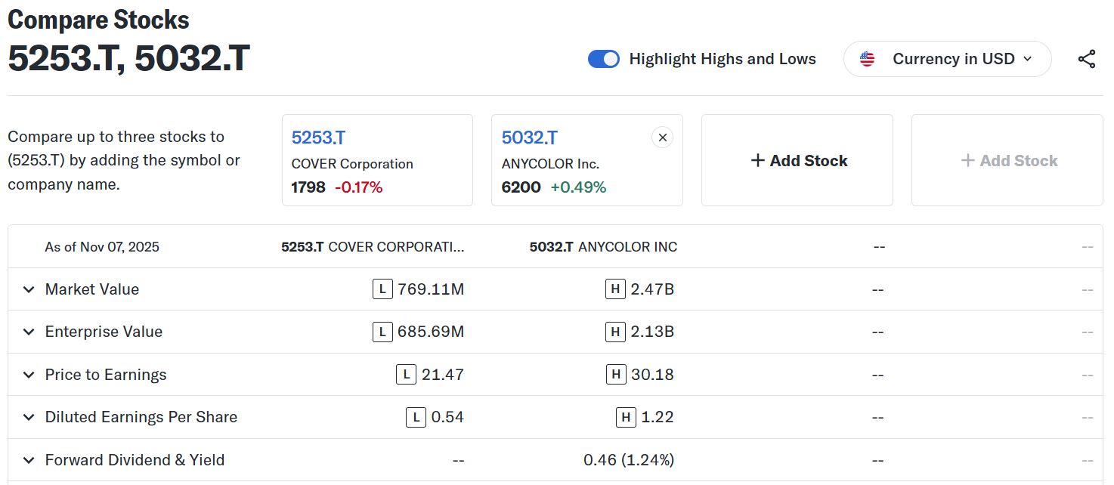Click the US flag icon
This screenshot has width=1114, height=485.
coord(867,59)
